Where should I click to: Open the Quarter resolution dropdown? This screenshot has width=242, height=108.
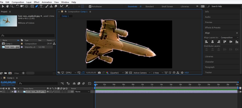click(117, 73)
